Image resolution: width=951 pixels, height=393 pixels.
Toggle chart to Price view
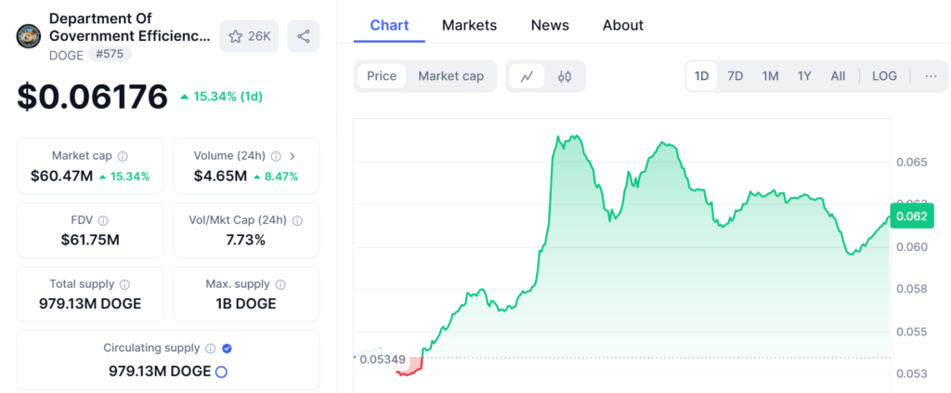(382, 76)
